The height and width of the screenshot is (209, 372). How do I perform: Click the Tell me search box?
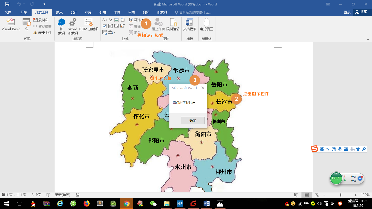(x=193, y=12)
